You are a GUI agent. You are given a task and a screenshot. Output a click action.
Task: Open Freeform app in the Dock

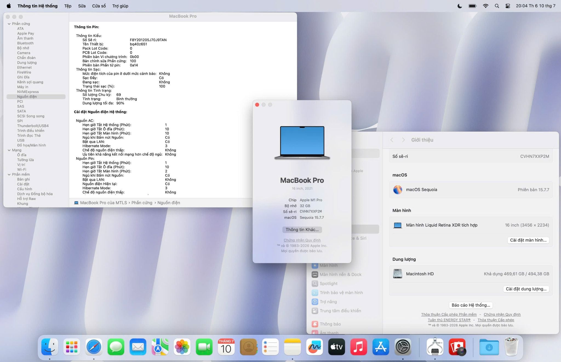pyautogui.click(x=314, y=347)
